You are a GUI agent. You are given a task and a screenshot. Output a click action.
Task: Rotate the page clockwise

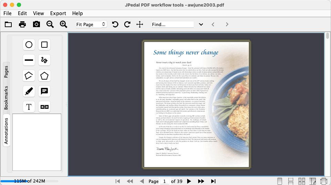(x=127, y=24)
